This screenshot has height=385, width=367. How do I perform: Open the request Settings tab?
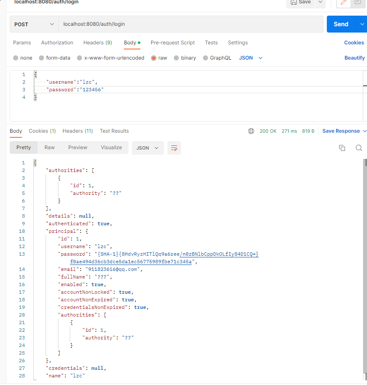click(238, 43)
